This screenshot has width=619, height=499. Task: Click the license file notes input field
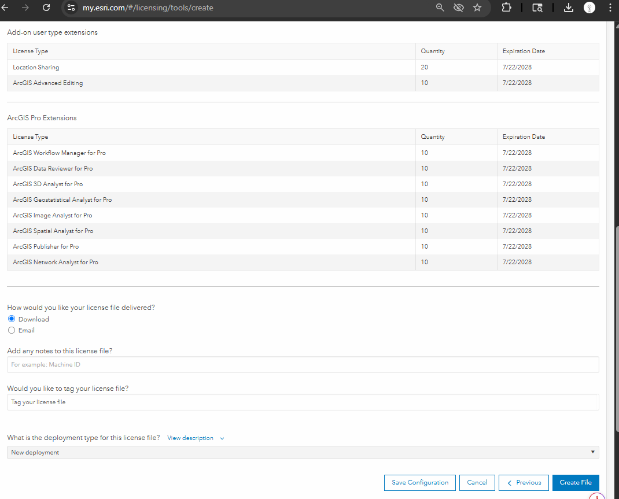pyautogui.click(x=303, y=365)
